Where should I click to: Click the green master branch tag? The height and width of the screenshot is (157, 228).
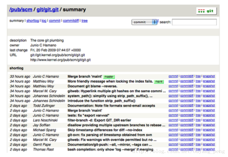[109, 76]
